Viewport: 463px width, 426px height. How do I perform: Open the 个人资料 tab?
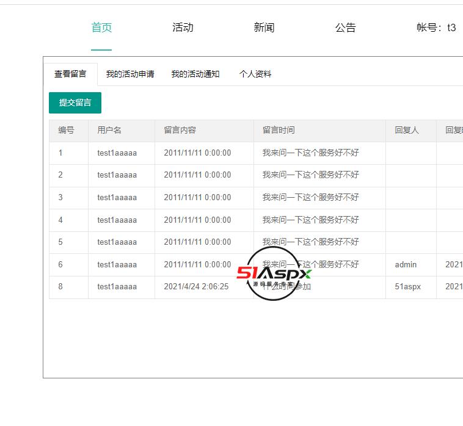pyautogui.click(x=255, y=74)
